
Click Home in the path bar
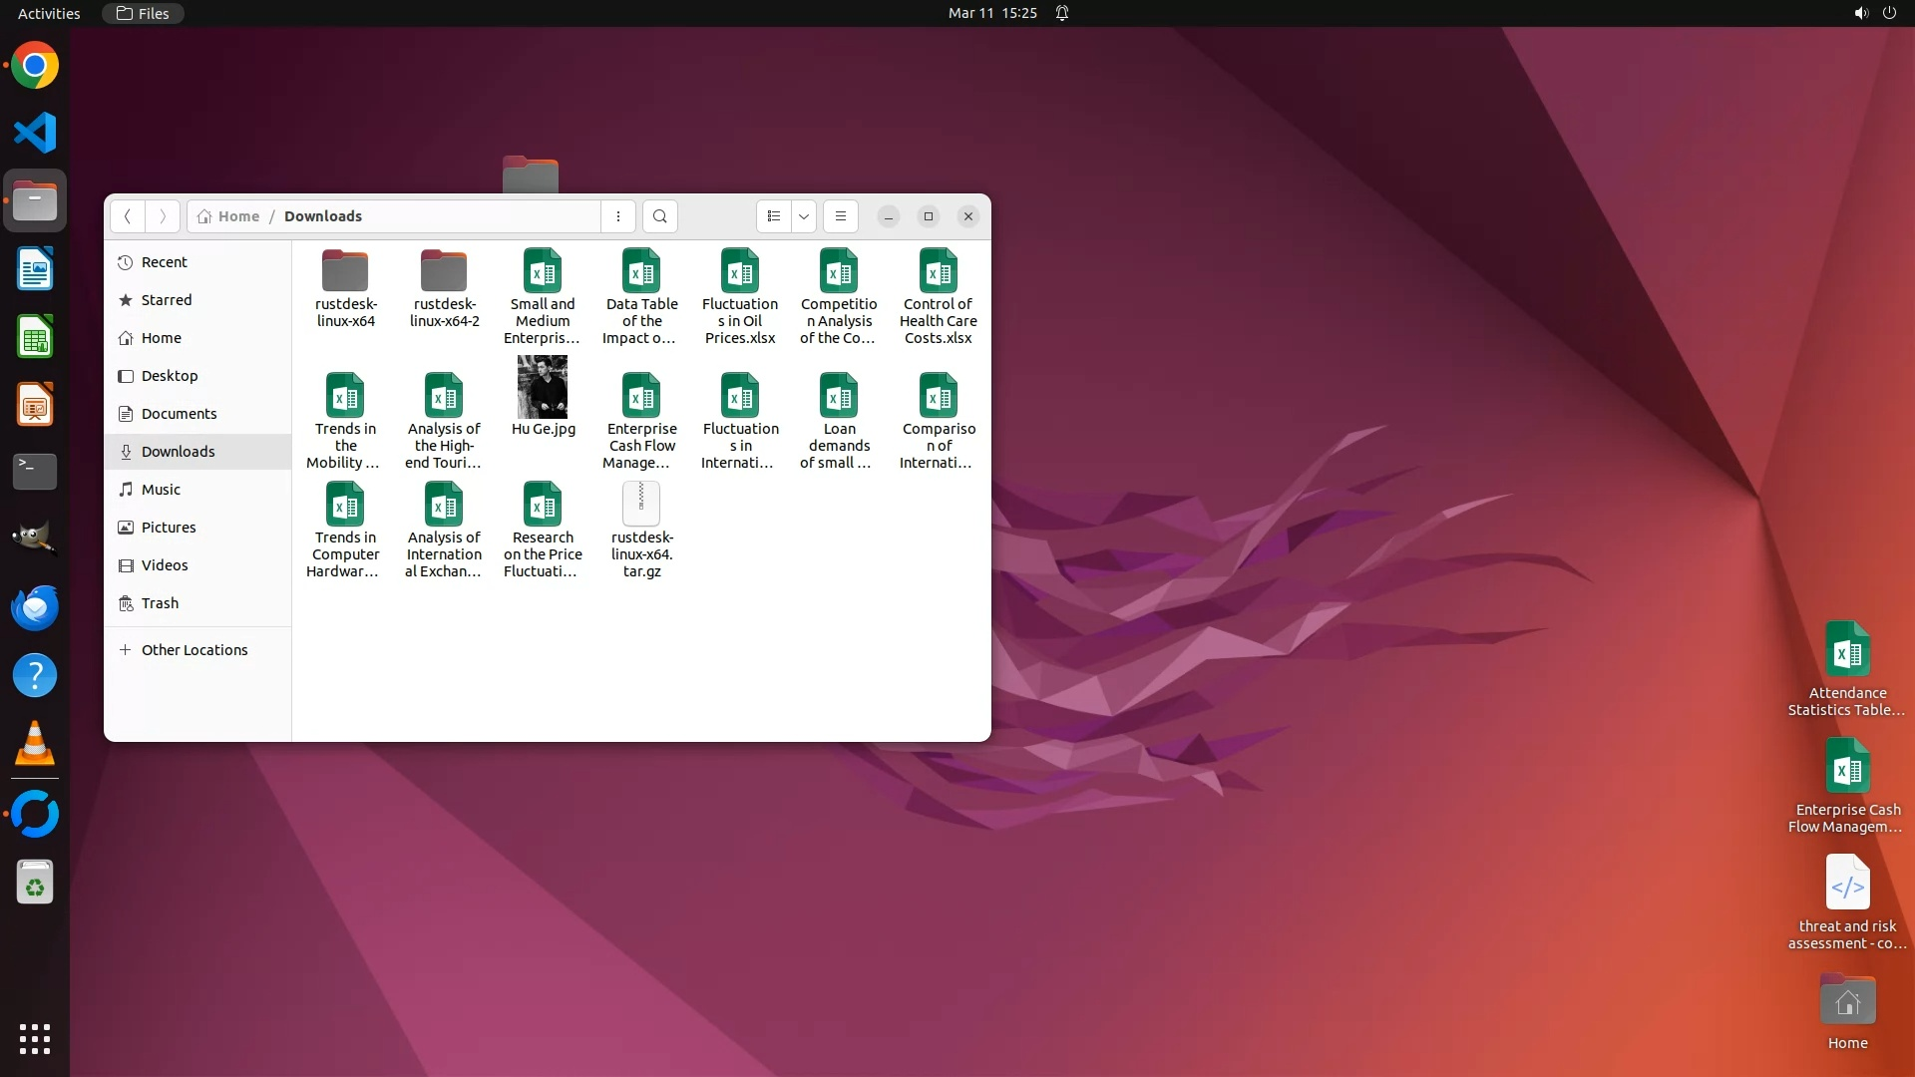pos(238,216)
